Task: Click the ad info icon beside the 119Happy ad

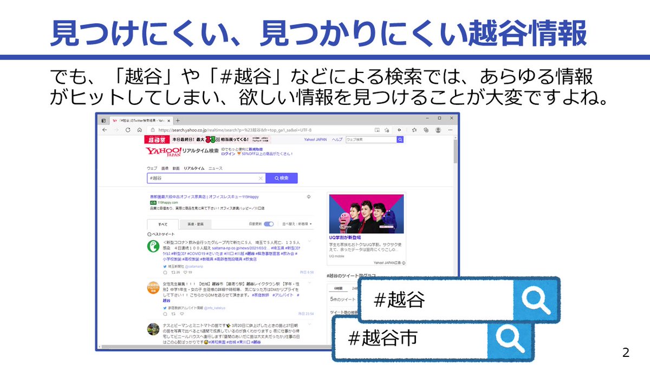Action: coord(308,197)
